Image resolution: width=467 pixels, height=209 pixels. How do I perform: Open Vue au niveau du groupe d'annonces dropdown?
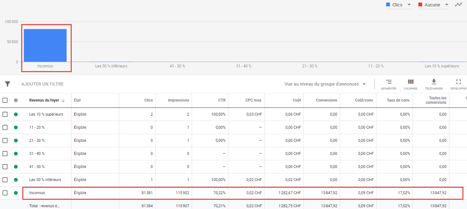325,84
